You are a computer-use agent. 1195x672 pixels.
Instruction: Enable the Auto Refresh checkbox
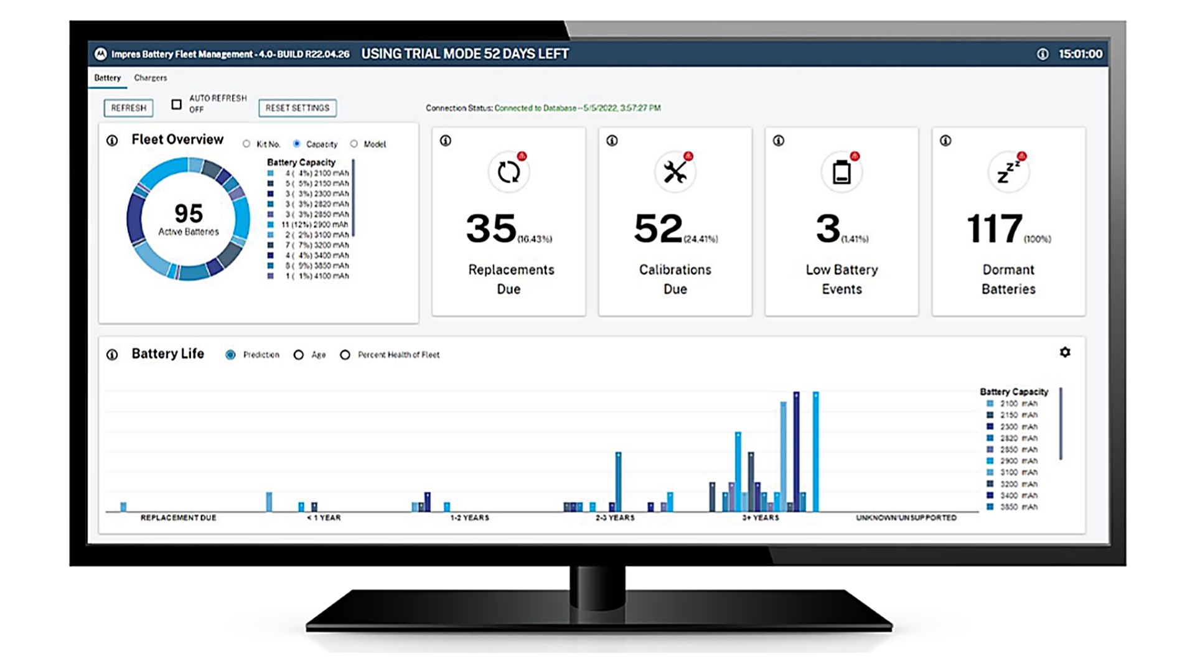click(176, 105)
